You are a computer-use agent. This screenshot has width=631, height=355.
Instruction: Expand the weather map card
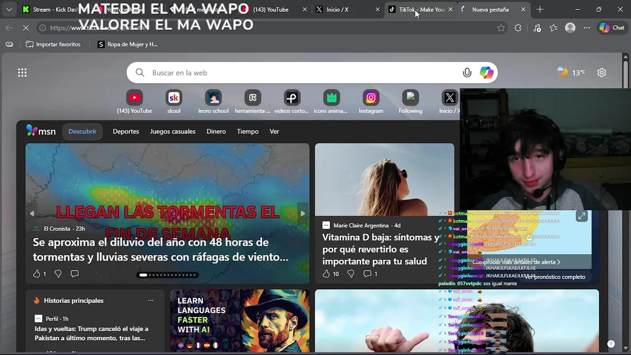[x=582, y=216]
